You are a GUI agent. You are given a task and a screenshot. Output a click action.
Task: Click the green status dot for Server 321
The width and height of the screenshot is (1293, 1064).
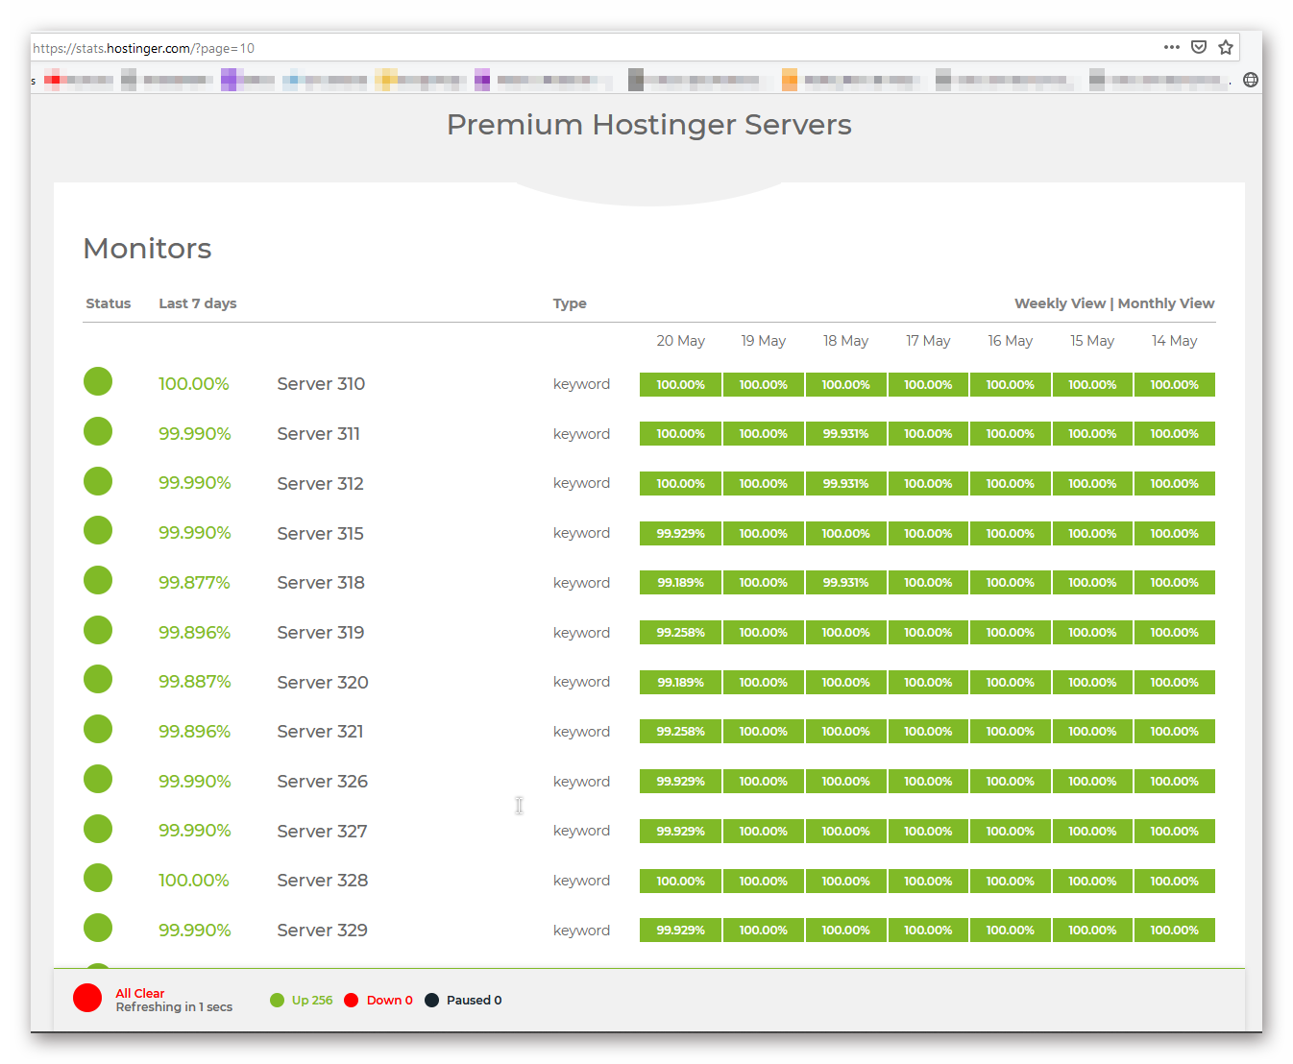[x=98, y=729]
